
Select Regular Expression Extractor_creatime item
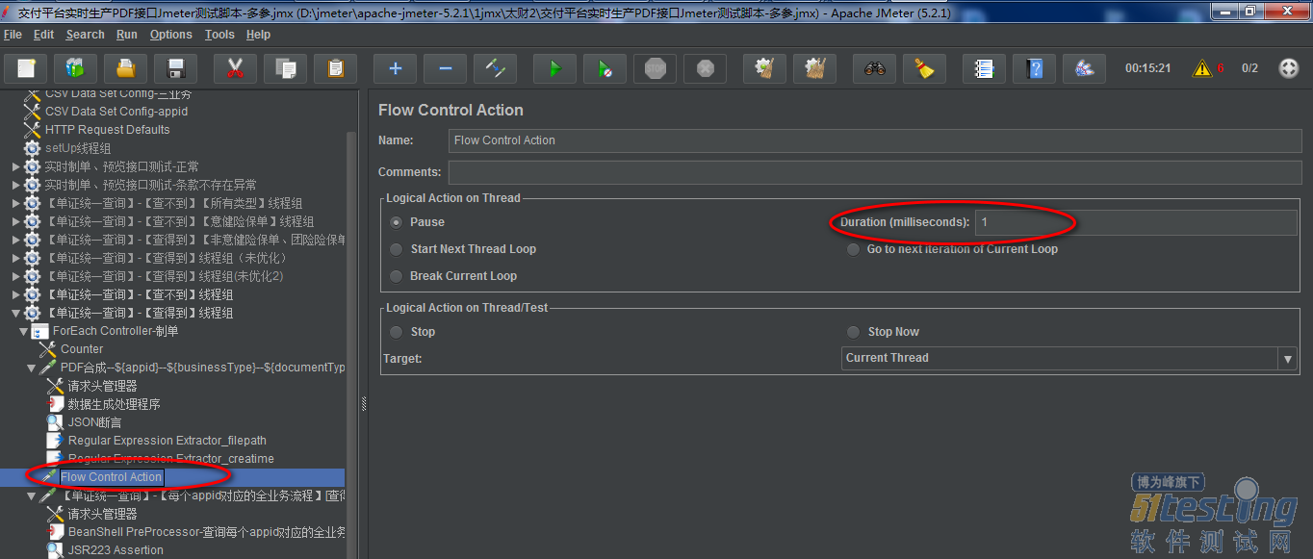[x=170, y=459]
